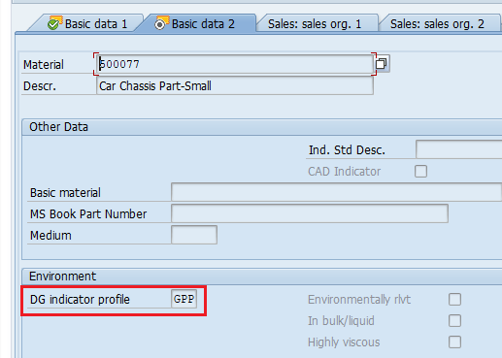Open the Basic data 1 tab

click(87, 24)
